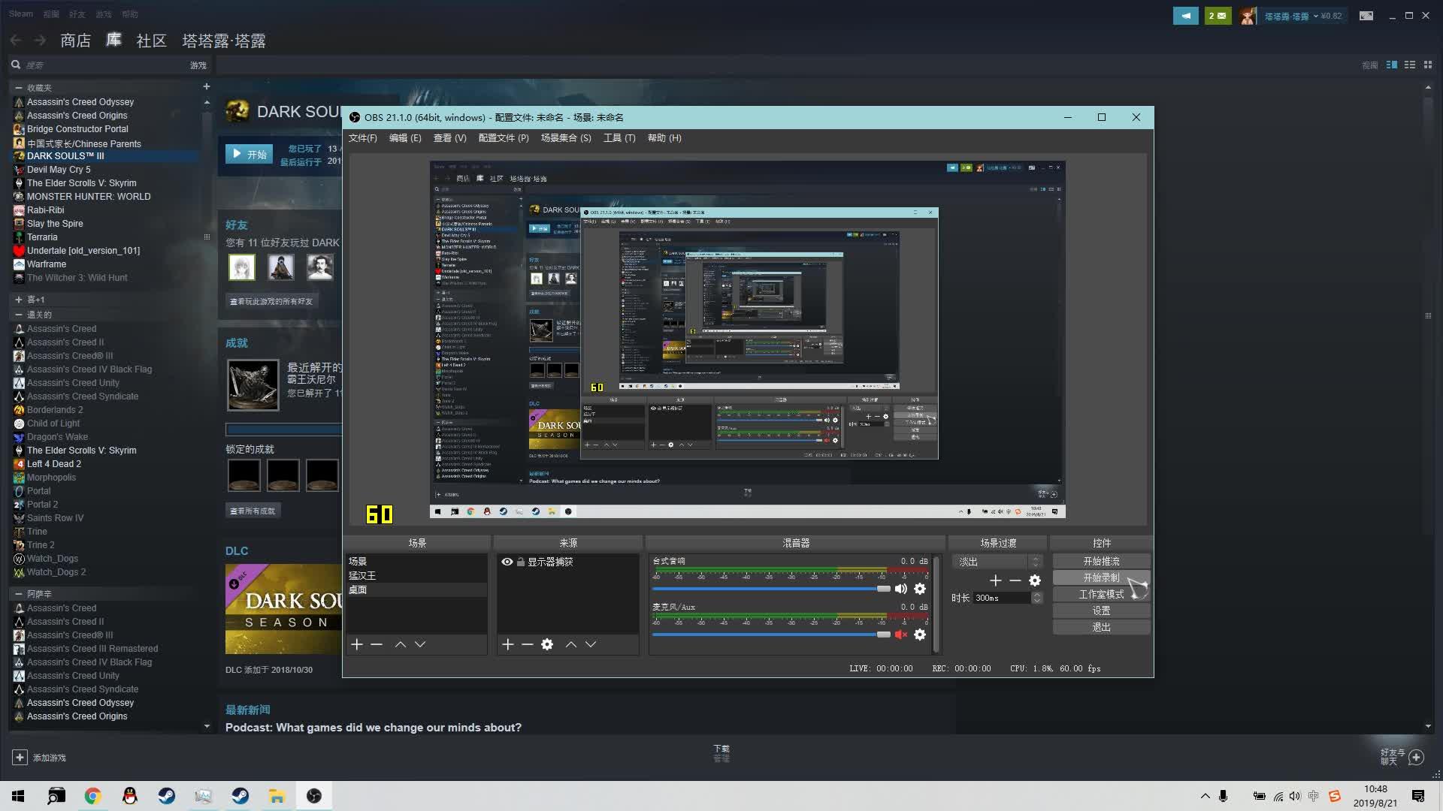Click 查看所有成就 link in Steam

coord(253,511)
